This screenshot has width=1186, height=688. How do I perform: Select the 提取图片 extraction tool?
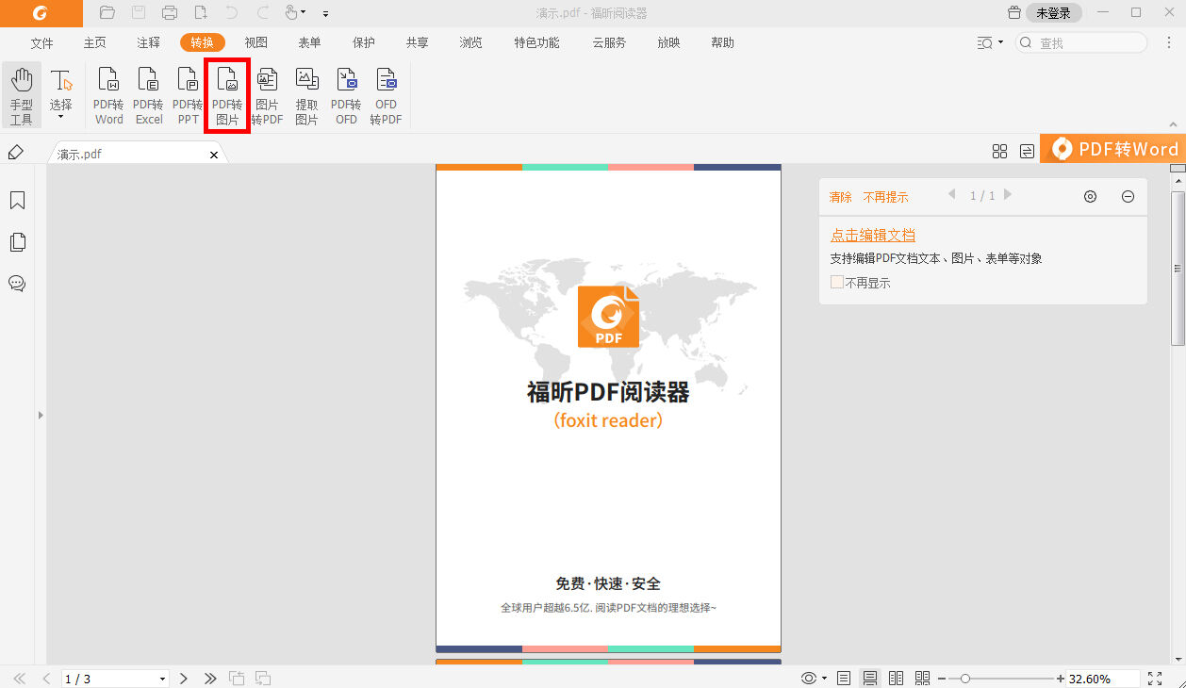point(306,94)
